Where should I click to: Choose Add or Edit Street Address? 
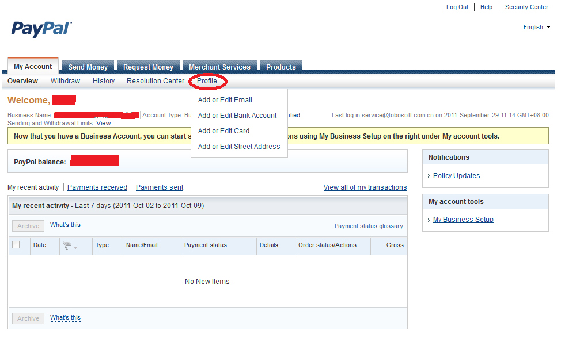click(239, 147)
